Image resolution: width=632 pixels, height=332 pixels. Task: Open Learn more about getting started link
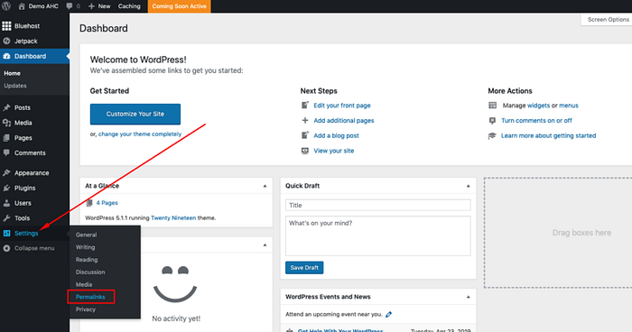pyautogui.click(x=549, y=136)
